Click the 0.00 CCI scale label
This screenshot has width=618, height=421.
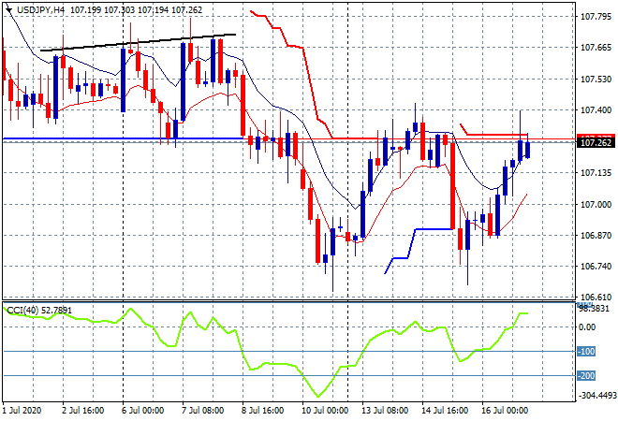(x=588, y=327)
